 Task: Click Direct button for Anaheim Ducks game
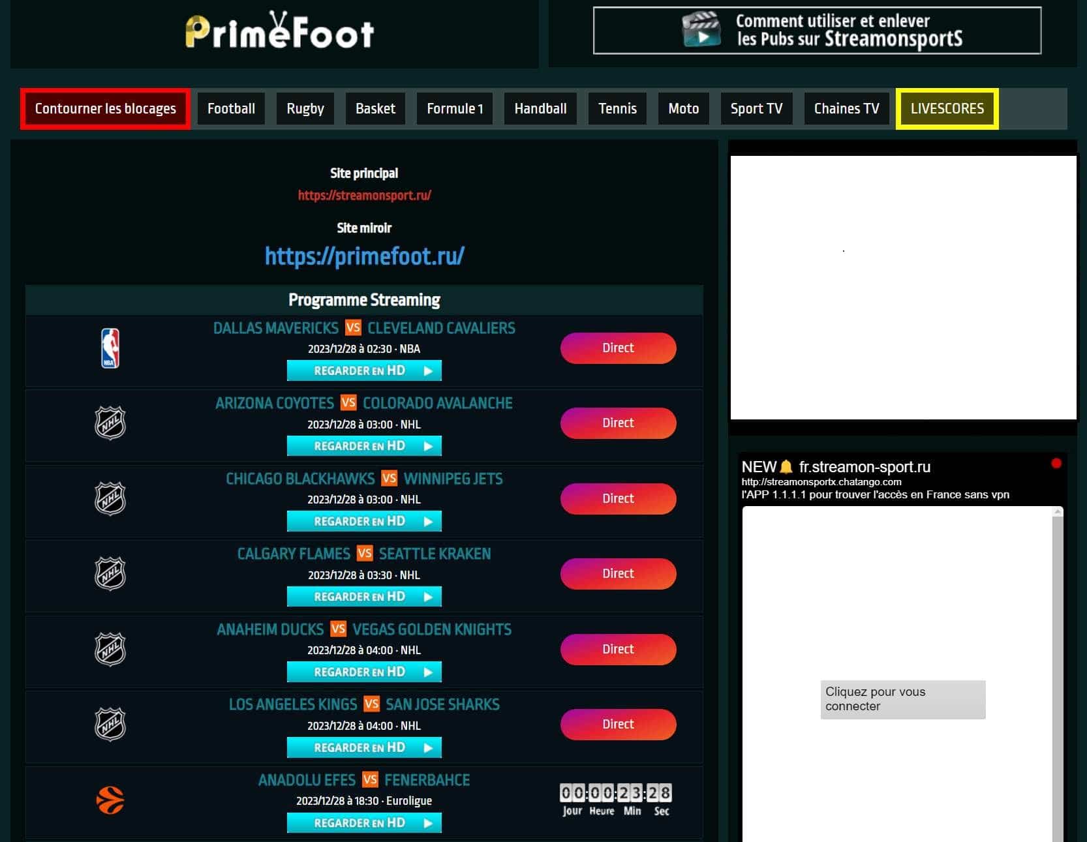pyautogui.click(x=618, y=649)
